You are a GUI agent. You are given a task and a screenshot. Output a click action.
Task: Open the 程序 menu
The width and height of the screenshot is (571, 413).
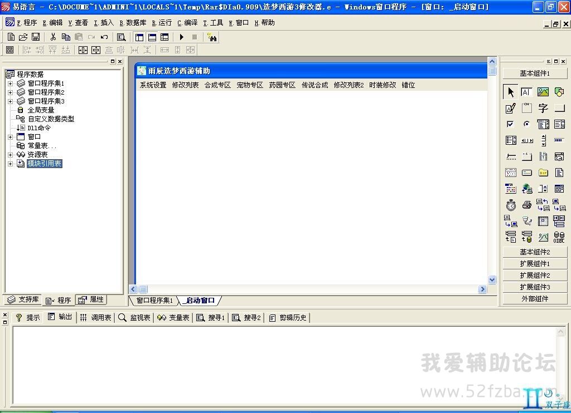point(27,23)
